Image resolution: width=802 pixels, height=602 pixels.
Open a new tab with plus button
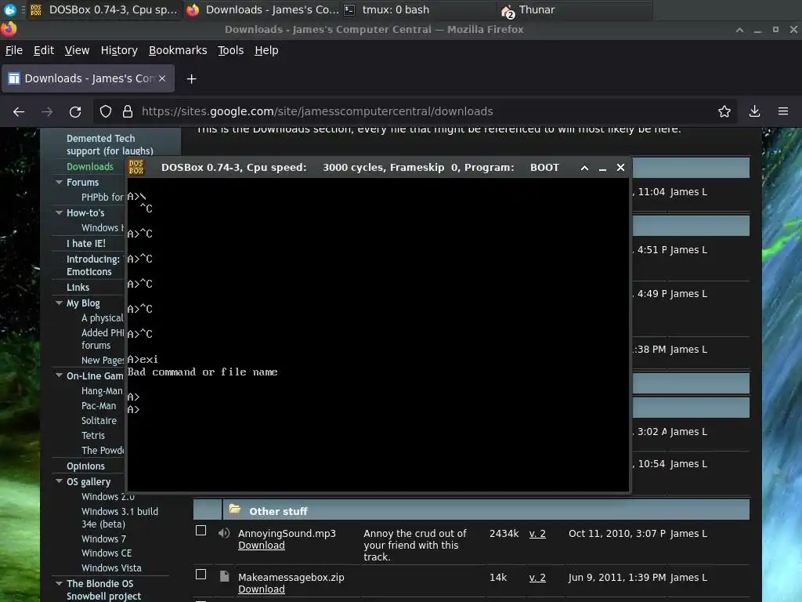point(191,79)
